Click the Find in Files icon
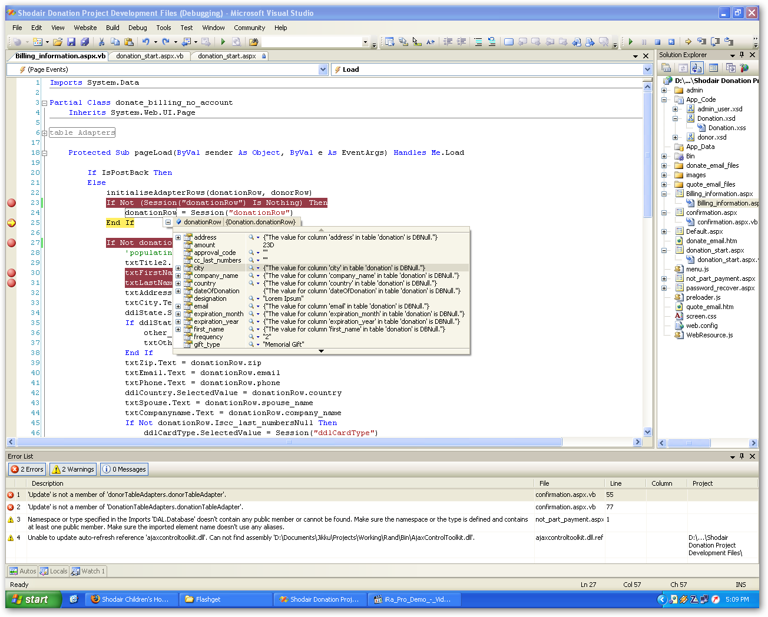768x617 pixels. 253,42
